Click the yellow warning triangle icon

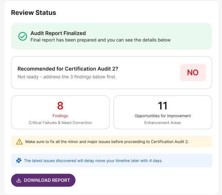click(19, 142)
